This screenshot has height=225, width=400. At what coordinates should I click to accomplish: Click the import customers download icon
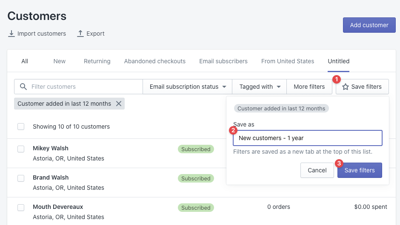coord(11,34)
